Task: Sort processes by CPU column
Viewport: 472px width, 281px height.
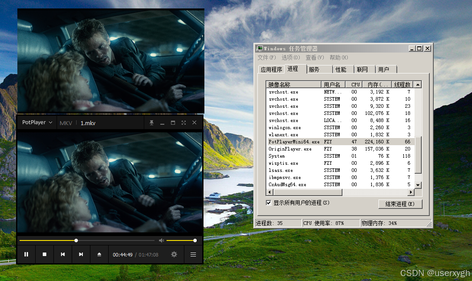Action: [354, 85]
